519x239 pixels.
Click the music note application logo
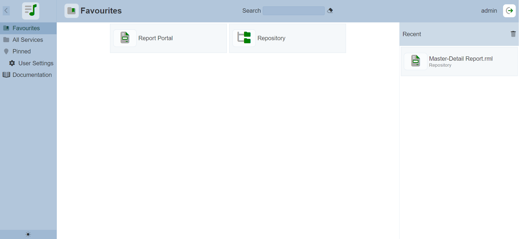(31, 11)
